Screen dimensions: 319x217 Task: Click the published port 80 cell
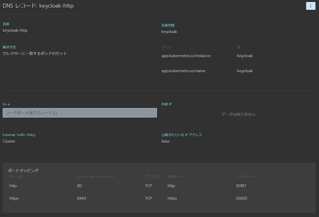coord(80,186)
